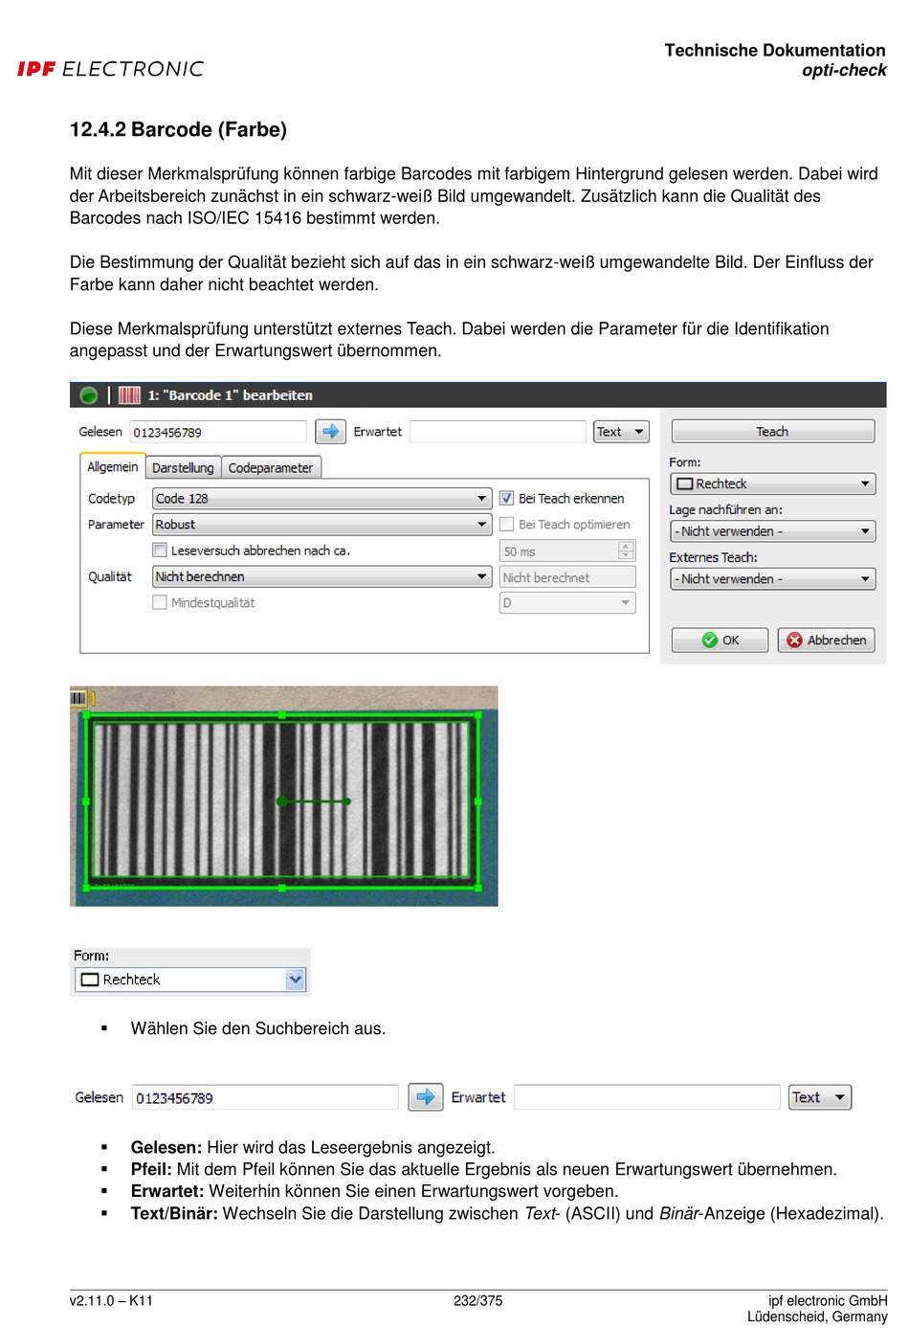Open the 'Text' display dropdown in dialog

point(621,432)
